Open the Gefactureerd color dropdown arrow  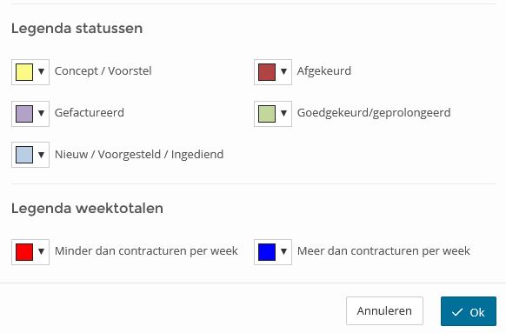click(42, 113)
